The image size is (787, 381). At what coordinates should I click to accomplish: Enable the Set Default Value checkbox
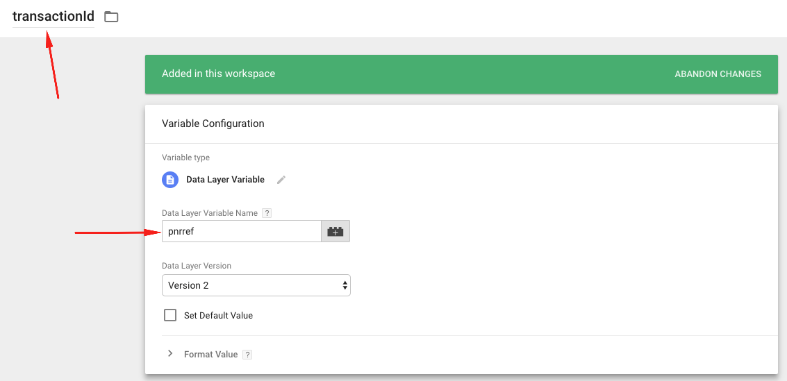pos(170,315)
